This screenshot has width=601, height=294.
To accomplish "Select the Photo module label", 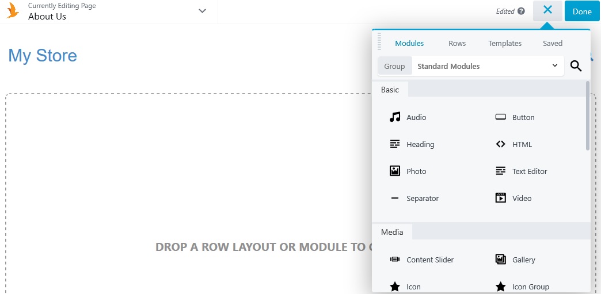I will (416, 171).
